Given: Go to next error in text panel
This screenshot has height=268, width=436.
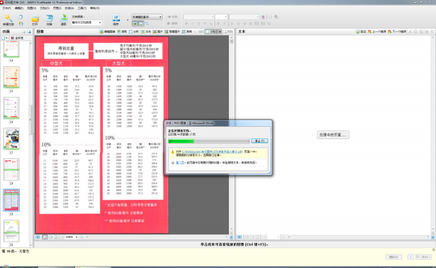Looking at the screenshot, I should point(397,32).
